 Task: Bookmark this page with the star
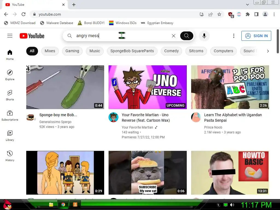coord(219,14)
